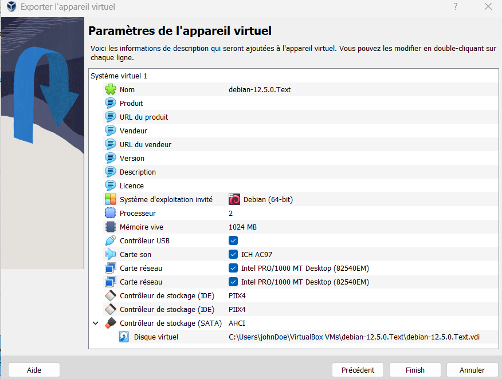Screen dimensions: 502x379
Task: Click the question mark help icon in title bar
Action: (x=455, y=6)
